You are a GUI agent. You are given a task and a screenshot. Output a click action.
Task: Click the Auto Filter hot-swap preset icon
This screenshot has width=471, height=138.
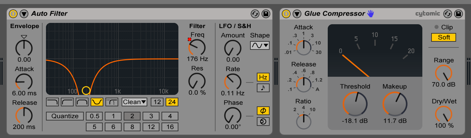click(x=255, y=14)
